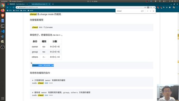The height and width of the screenshot is (101, 179).
Task: Open the Google Chrome app menu in top bar
Action: point(16,1)
